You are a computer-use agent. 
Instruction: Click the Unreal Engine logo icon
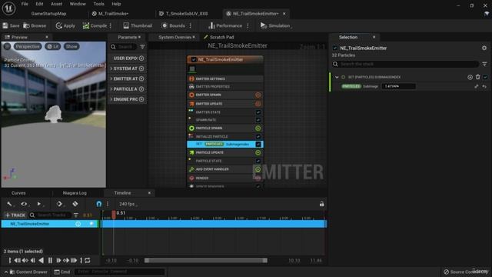tap(8, 8)
